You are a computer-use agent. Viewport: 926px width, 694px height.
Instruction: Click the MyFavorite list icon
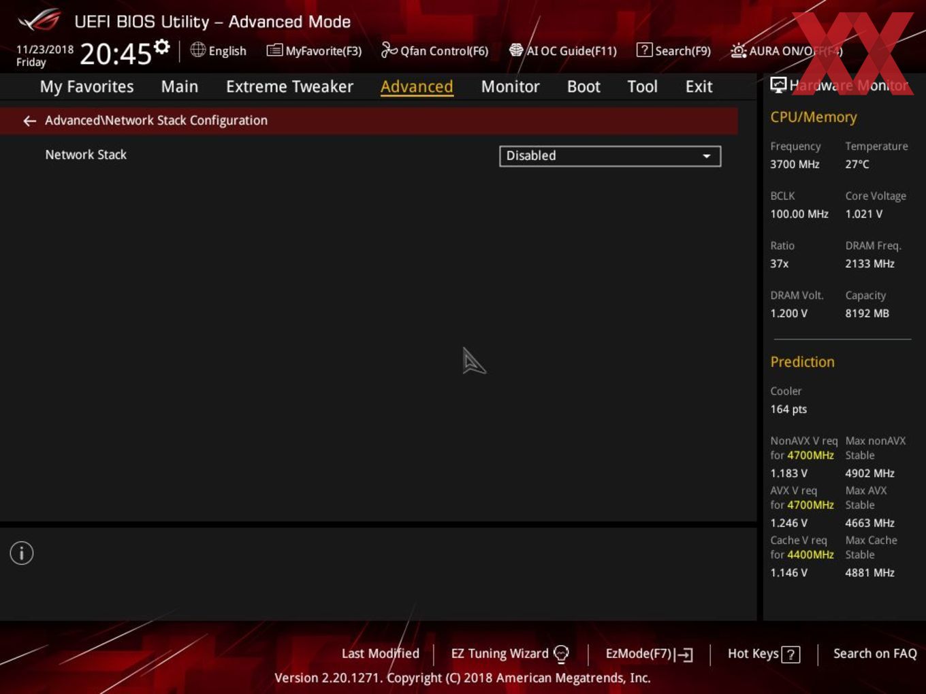point(274,50)
